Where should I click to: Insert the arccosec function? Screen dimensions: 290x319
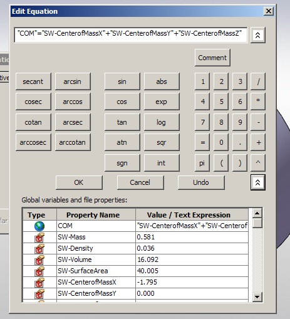[33, 142]
